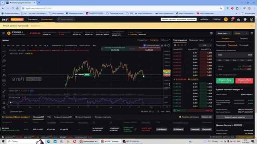The width and height of the screenshot is (257, 144).
Task: Expand the Диапазон дат date range selector
Action: [x=17, y=112]
